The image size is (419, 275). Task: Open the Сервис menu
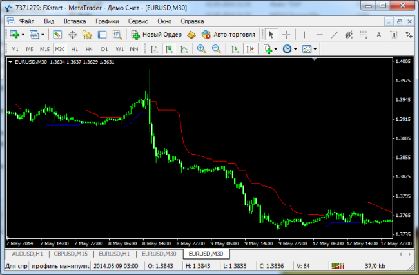tap(138, 21)
